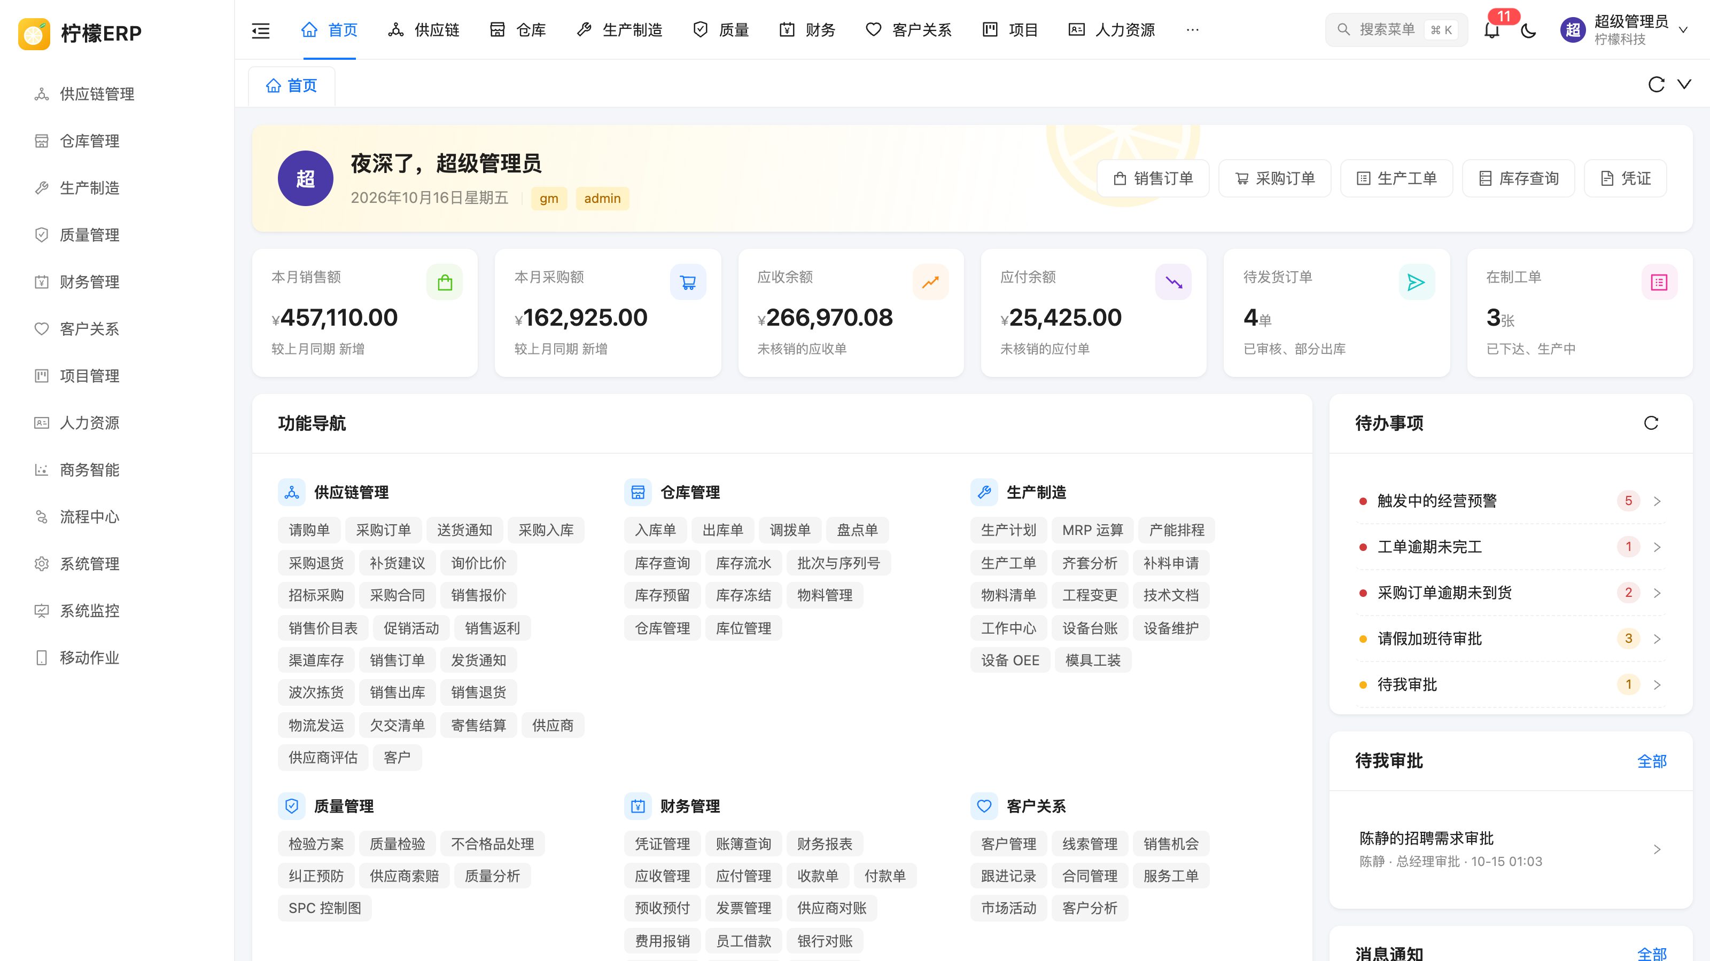
Task: Click the 客户关系 heart icon in 功能导航
Action: tap(984, 806)
